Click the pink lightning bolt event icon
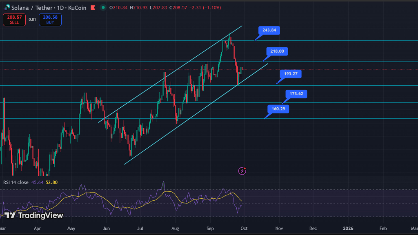This screenshot has width=418, height=235. coord(242,171)
